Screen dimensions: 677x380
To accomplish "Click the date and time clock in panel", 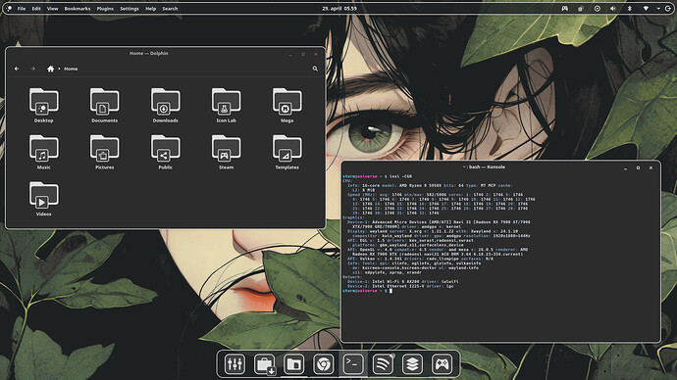I will pos(339,8).
